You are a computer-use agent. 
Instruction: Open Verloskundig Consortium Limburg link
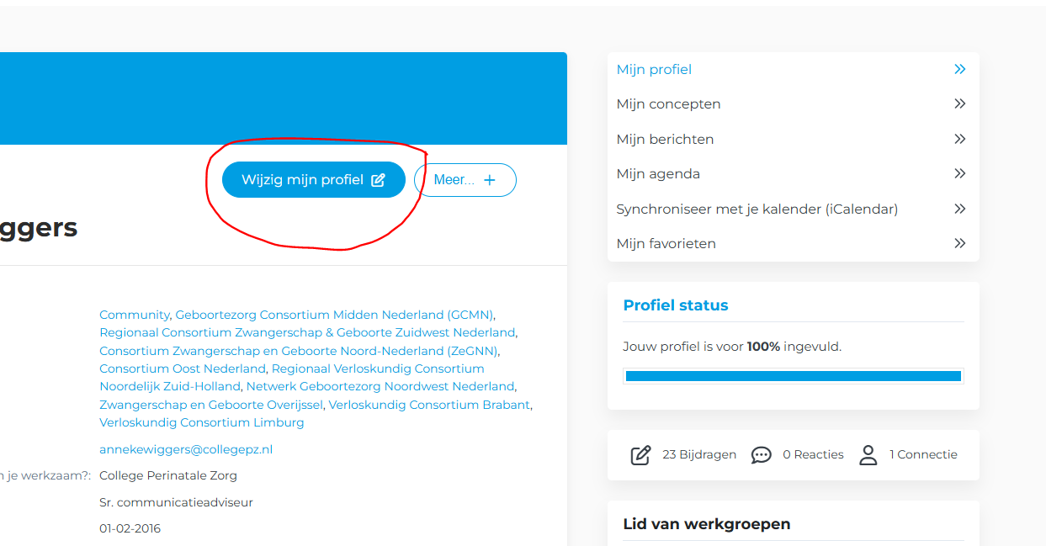(x=202, y=422)
